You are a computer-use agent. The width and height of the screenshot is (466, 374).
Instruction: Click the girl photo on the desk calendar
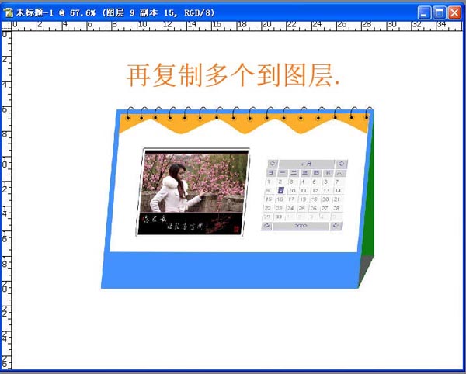tap(194, 190)
